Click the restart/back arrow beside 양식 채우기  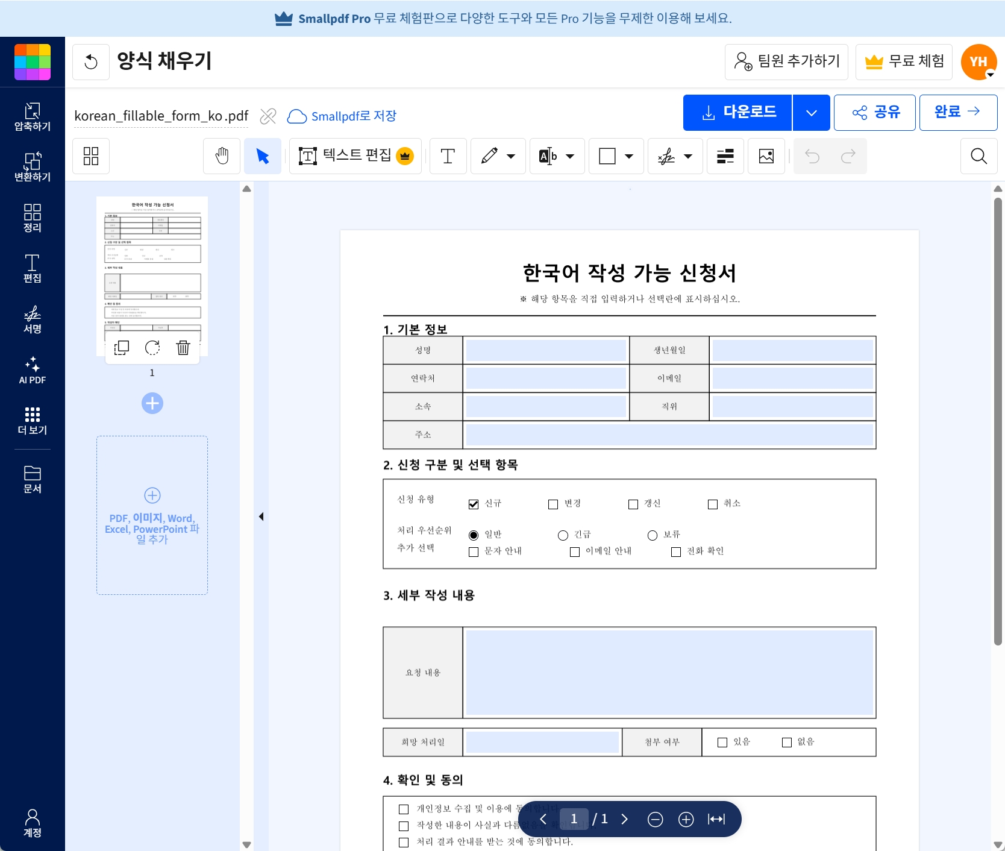point(91,62)
